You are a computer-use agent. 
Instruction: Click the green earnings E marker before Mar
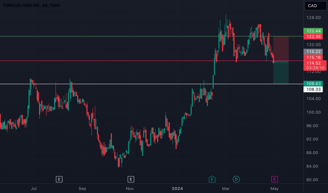[x=212, y=179]
